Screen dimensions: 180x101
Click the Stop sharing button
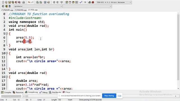(109, 96)
